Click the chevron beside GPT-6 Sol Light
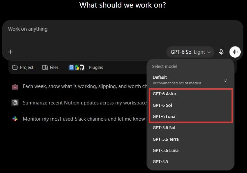247x173 pixels. tap(209, 52)
